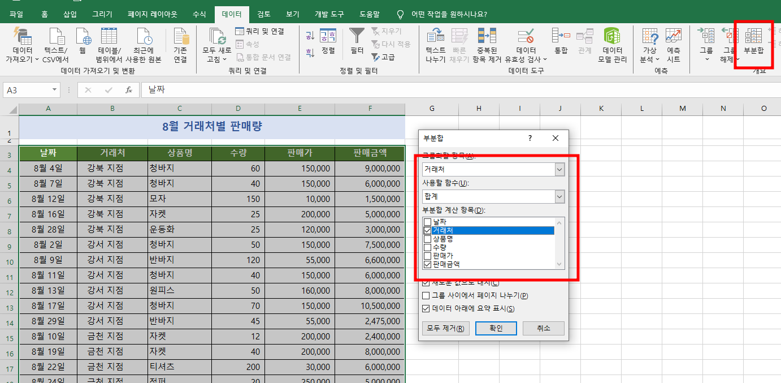Import data from Text/CSV file
Viewport: 781px width, 383px height.
(55, 45)
